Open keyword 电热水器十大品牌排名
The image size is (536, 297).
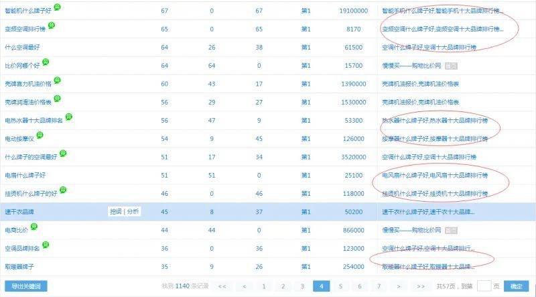[x=34, y=121]
